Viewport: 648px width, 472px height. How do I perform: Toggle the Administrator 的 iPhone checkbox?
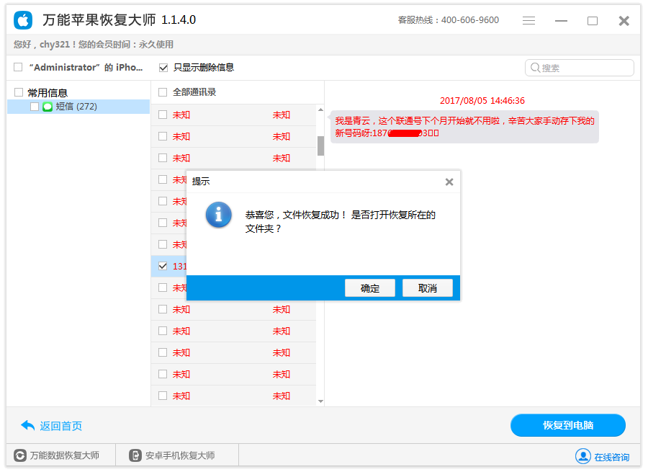pos(18,67)
